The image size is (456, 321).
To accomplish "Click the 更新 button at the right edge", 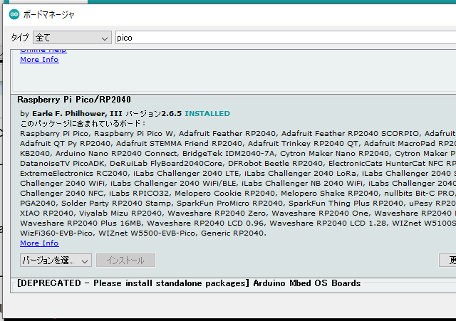I will [x=450, y=261].
